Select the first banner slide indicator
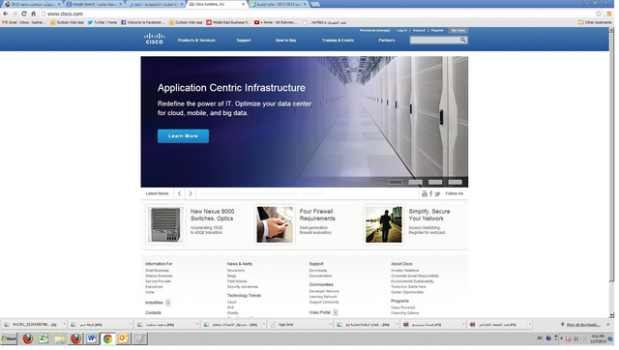 [x=396, y=182]
